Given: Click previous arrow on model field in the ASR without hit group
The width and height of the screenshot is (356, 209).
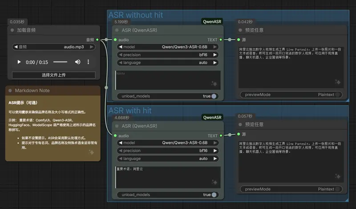Looking at the screenshot, I should [x=120, y=47].
